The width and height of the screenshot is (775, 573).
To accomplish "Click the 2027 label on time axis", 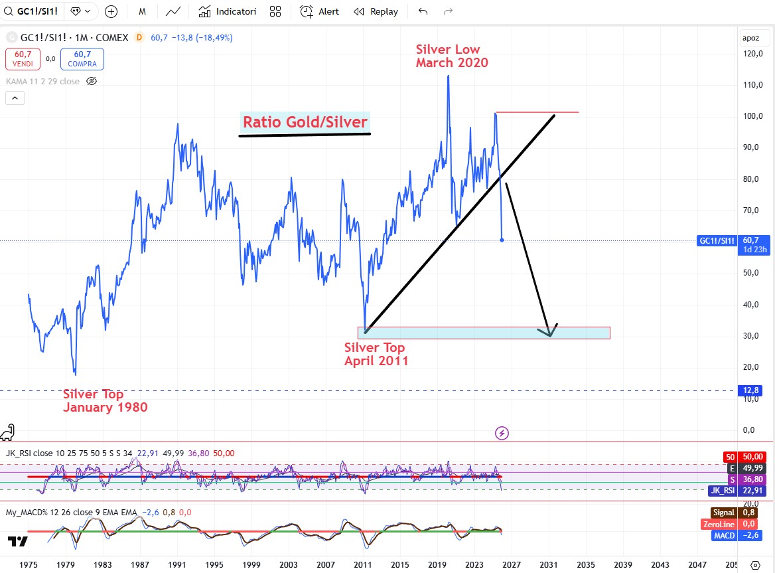I will (512, 564).
